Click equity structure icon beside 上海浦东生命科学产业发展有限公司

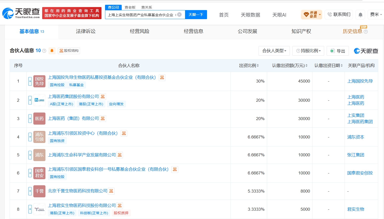(120, 155)
